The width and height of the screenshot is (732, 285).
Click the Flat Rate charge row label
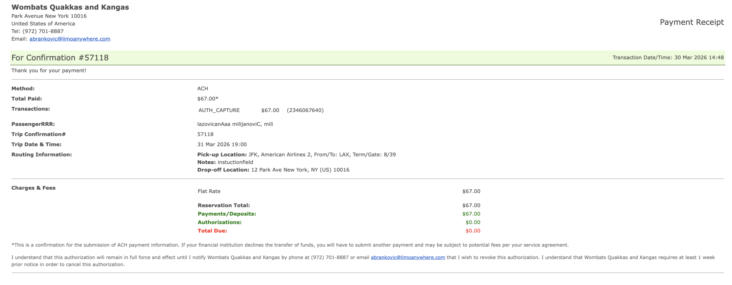209,191
